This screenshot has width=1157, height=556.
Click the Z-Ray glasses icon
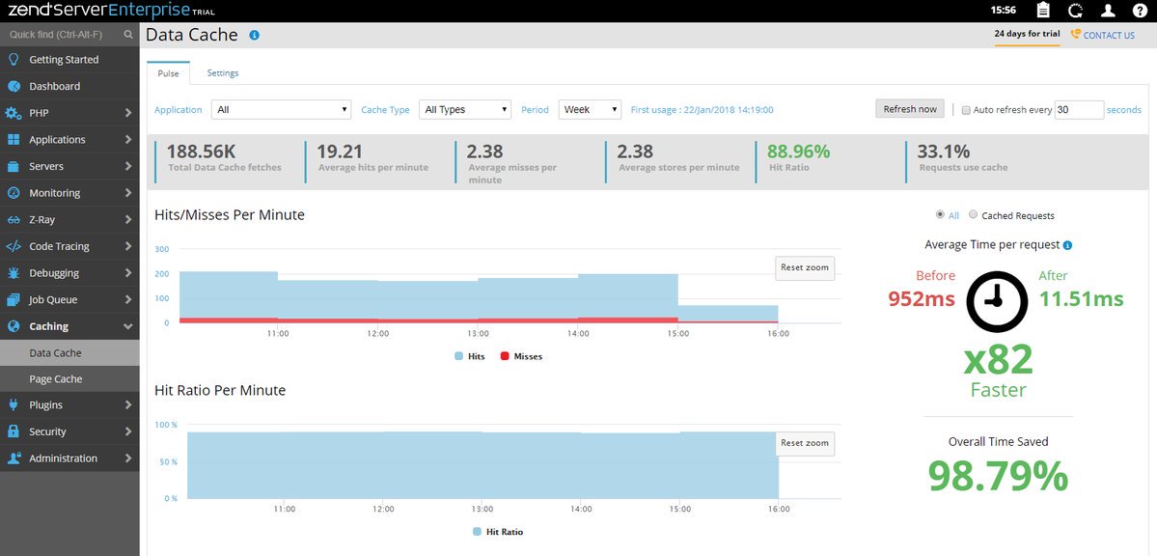click(x=14, y=220)
